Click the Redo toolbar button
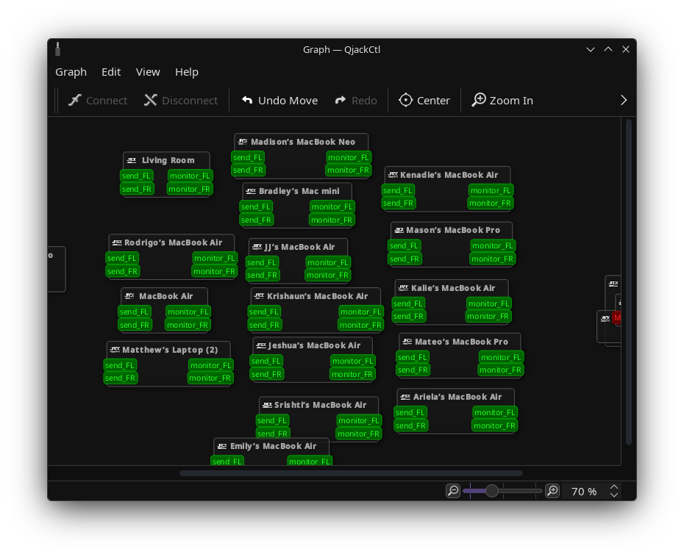This screenshot has width=684, height=557. coord(356,101)
